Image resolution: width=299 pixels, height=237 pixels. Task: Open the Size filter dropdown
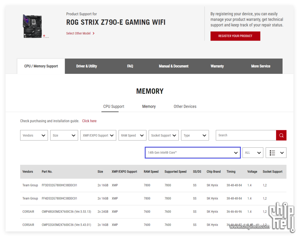click(64, 135)
